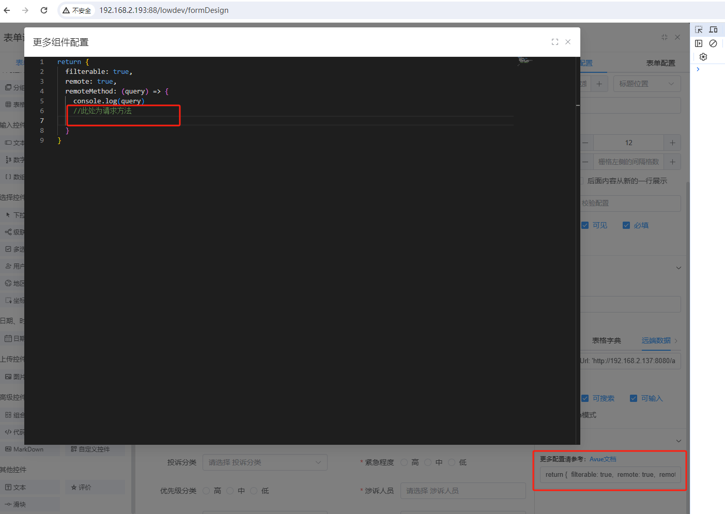The image size is (725, 514).
Task: Pick the 文本 control under 其他控件
Action: click(30, 487)
